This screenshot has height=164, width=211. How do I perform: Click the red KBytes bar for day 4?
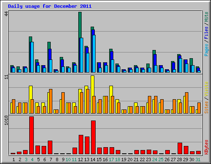pos(31,135)
